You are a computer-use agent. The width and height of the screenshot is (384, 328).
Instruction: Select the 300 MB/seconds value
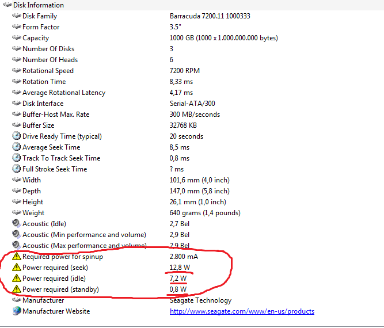(195, 115)
